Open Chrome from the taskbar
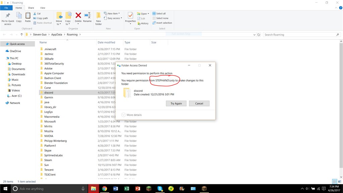This screenshot has height=193, width=343. click(105, 189)
